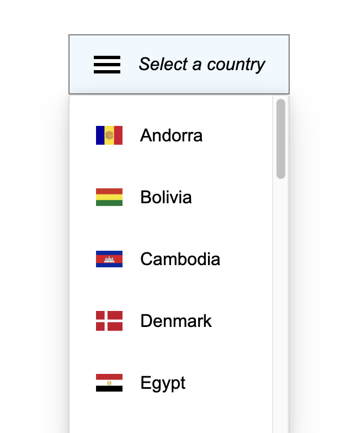Click the Andorra text label
The height and width of the screenshot is (433, 362).
point(171,135)
